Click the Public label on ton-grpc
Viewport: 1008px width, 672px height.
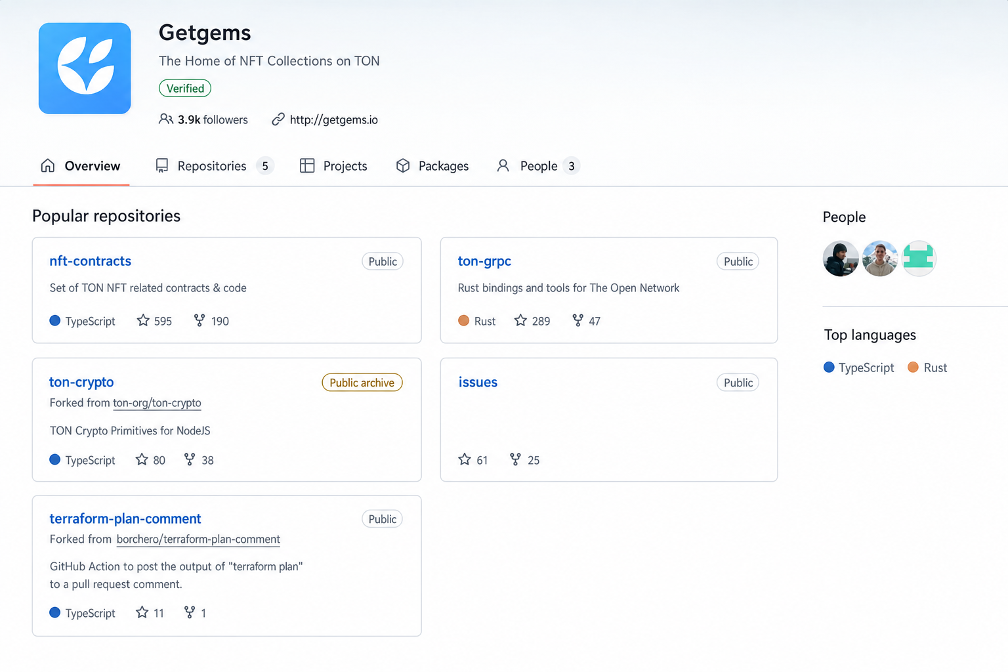pyautogui.click(x=738, y=261)
